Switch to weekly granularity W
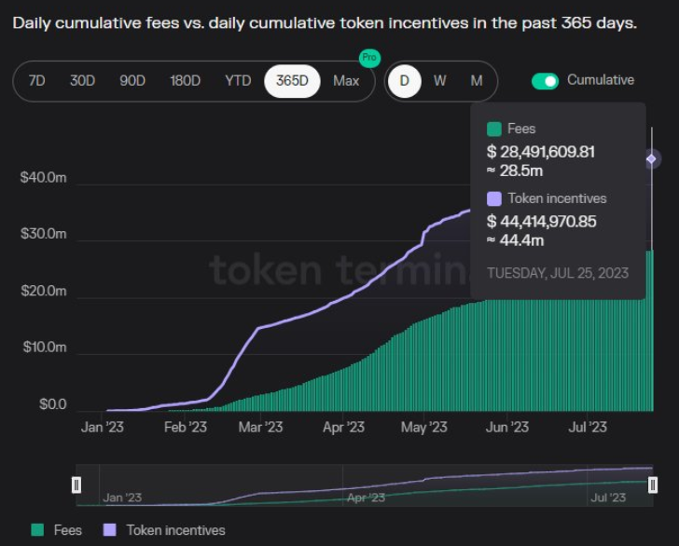 click(439, 81)
